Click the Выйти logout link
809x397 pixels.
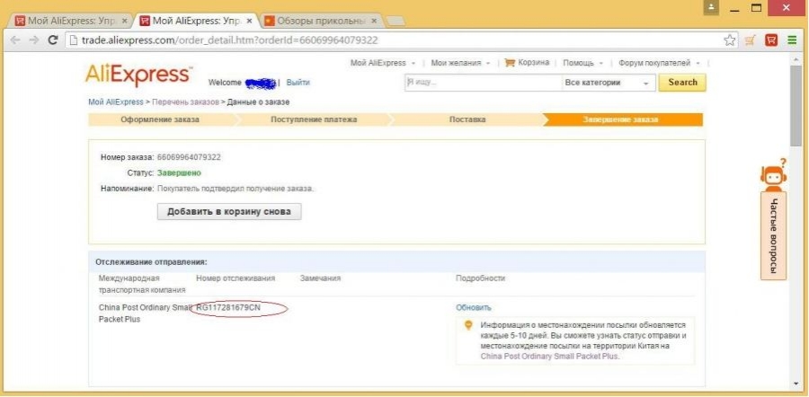298,83
